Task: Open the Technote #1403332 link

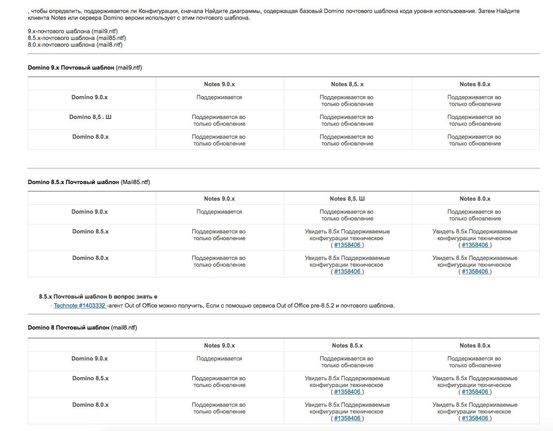Action: click(80, 306)
